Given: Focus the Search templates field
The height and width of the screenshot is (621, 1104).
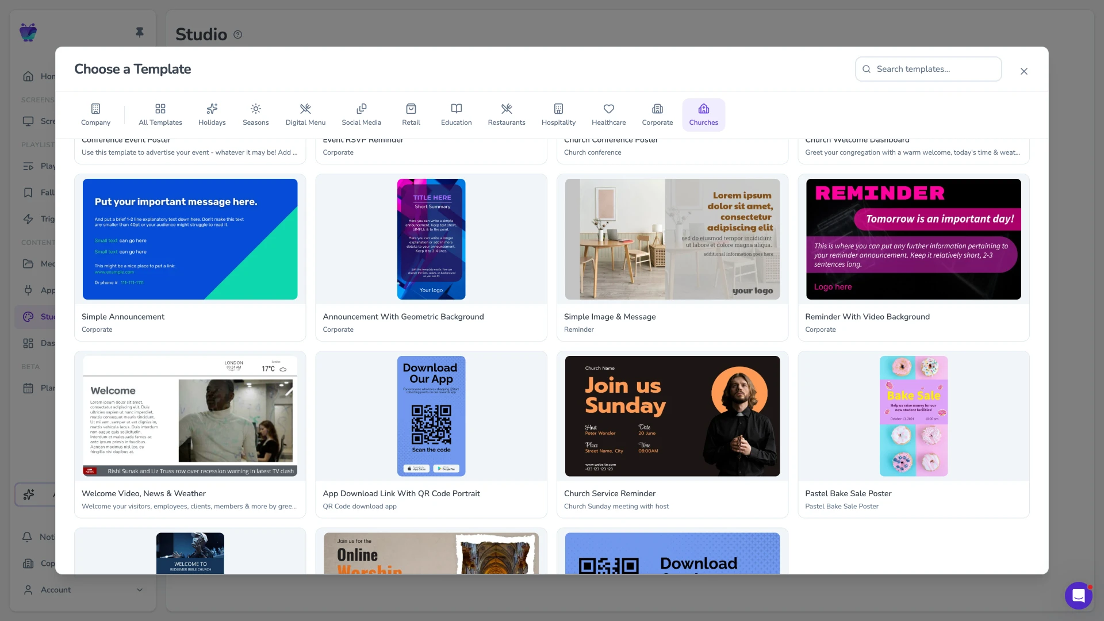Looking at the screenshot, I should 928,69.
